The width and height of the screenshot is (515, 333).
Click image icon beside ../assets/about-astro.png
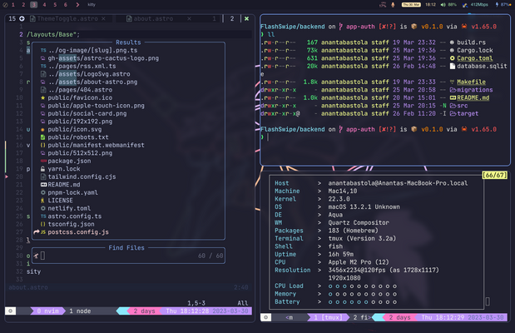[43, 82]
